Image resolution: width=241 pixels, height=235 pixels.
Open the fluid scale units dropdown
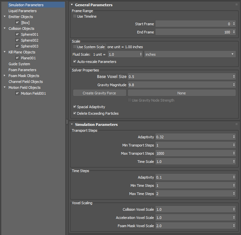pos(190,54)
